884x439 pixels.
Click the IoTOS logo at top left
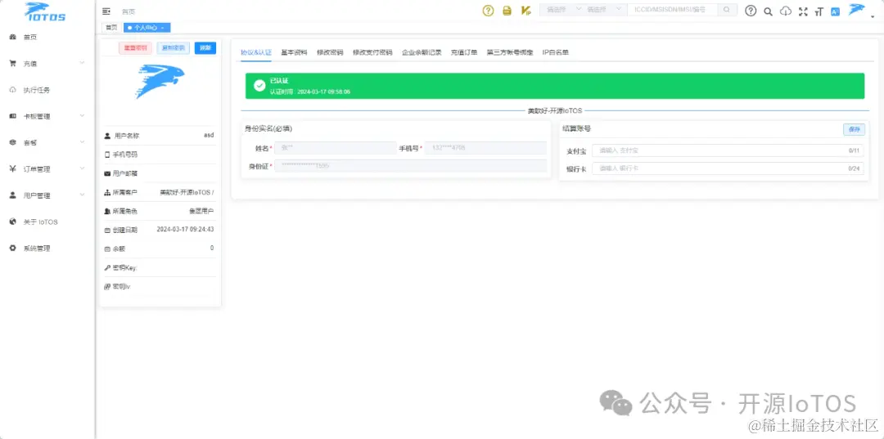click(45, 11)
